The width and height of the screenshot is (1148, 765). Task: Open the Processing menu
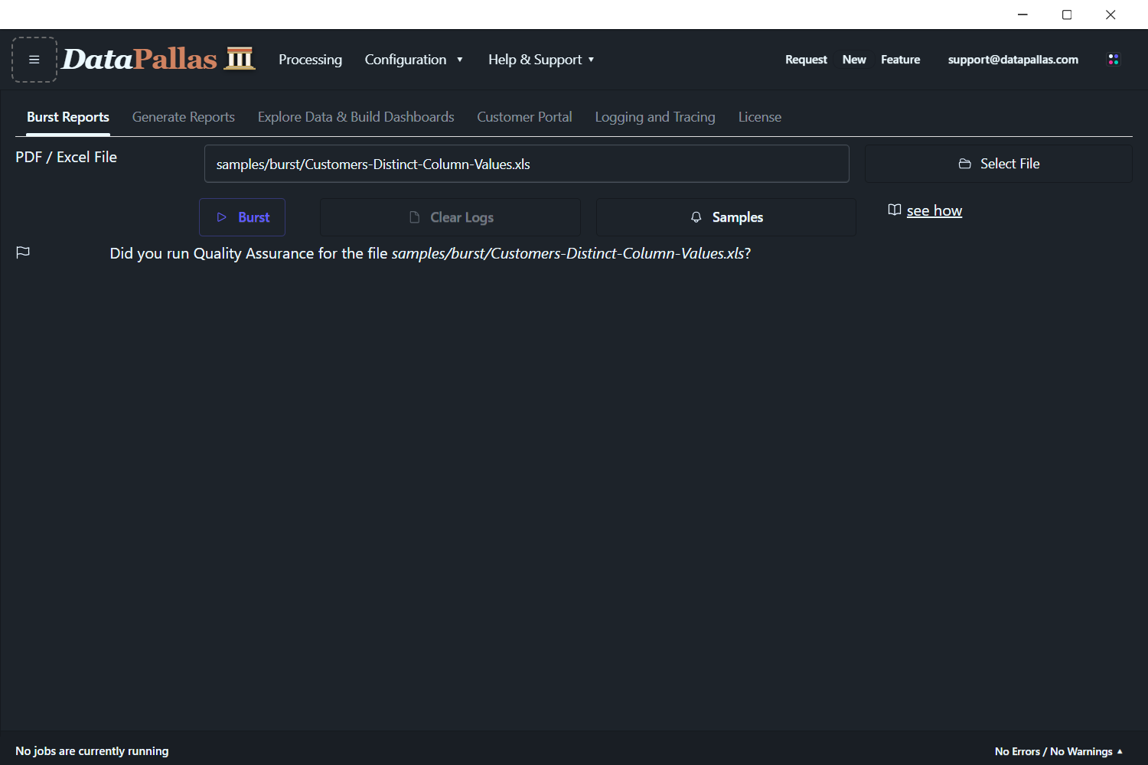310,60
